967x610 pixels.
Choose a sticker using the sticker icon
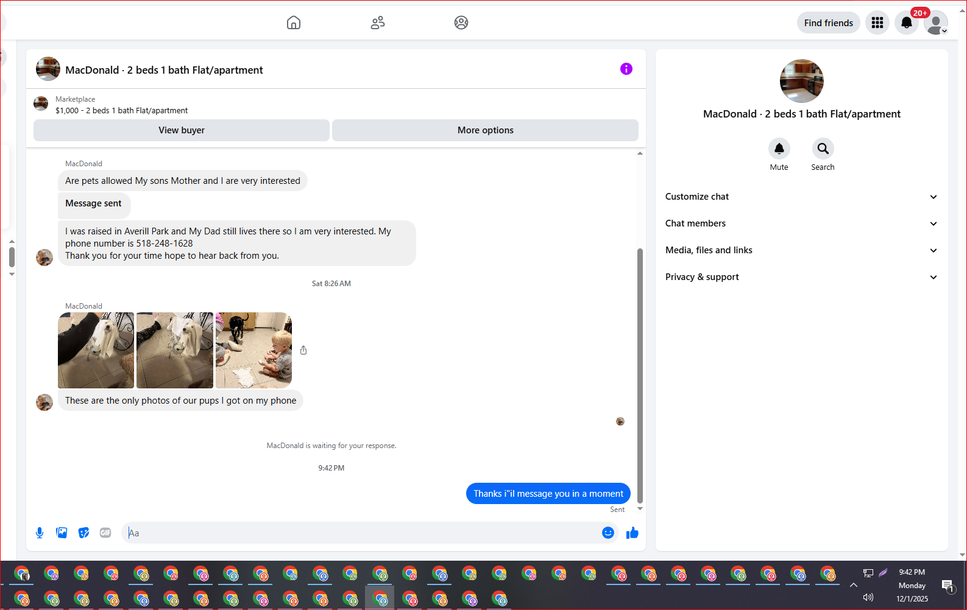(83, 533)
